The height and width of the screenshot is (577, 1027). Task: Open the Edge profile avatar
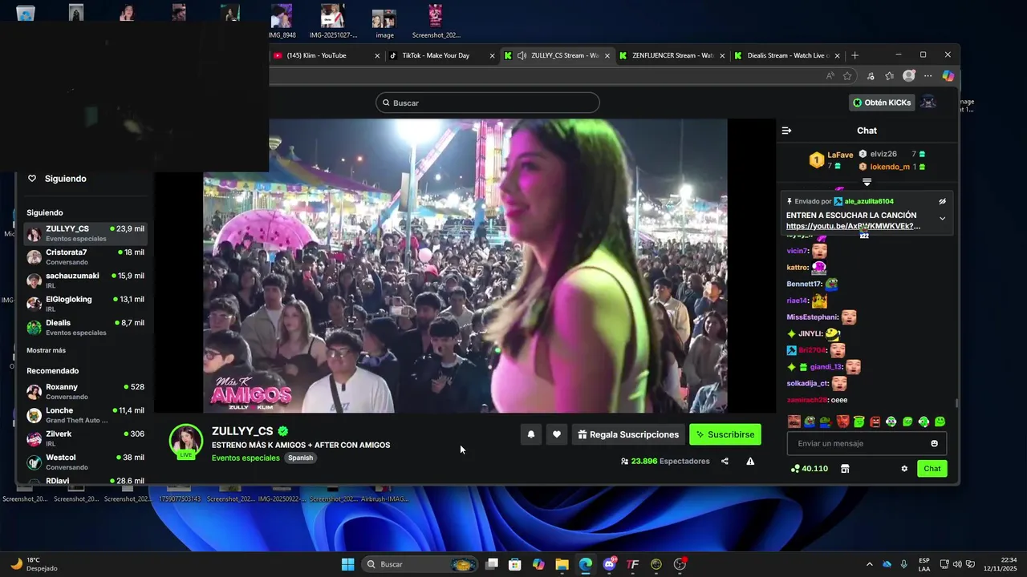click(909, 76)
